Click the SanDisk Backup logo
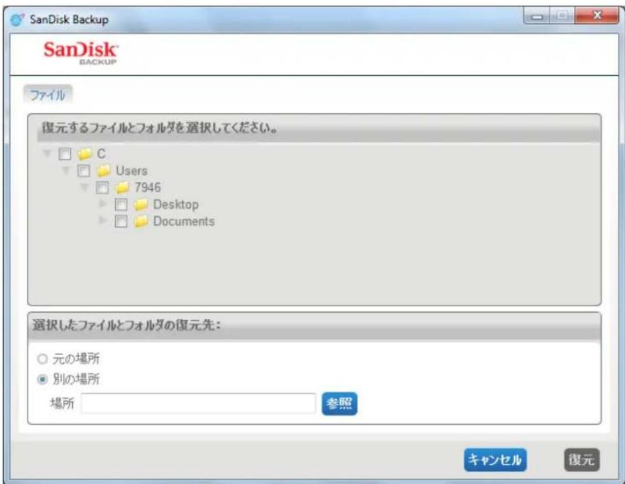Viewport: 625px width, 484px height. click(80, 53)
